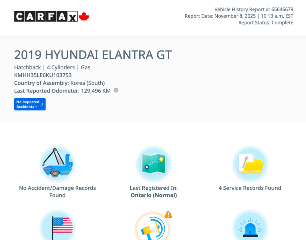Screen dimensions: 306x240
Task: Open No Accident/Damage Records Found label
Action: (57, 191)
